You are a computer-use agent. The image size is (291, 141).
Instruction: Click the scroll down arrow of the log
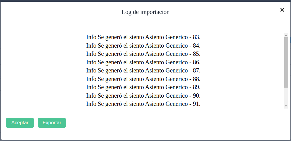[286, 106]
